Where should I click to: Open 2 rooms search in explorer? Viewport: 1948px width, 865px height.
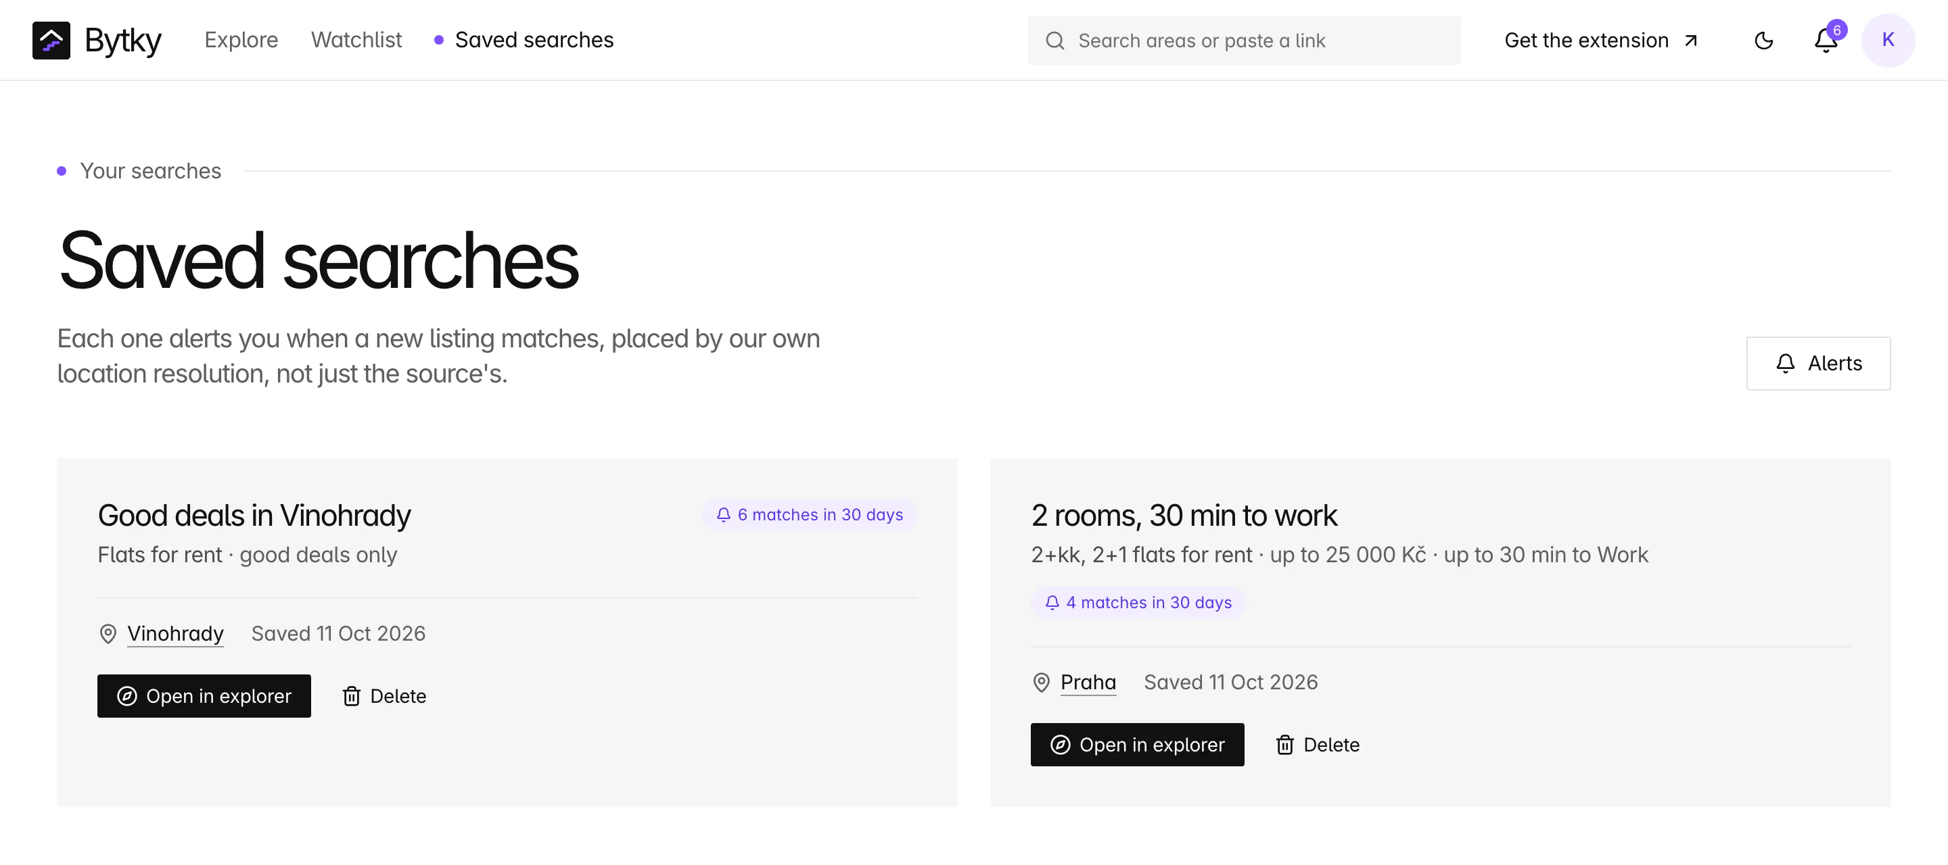(1136, 745)
